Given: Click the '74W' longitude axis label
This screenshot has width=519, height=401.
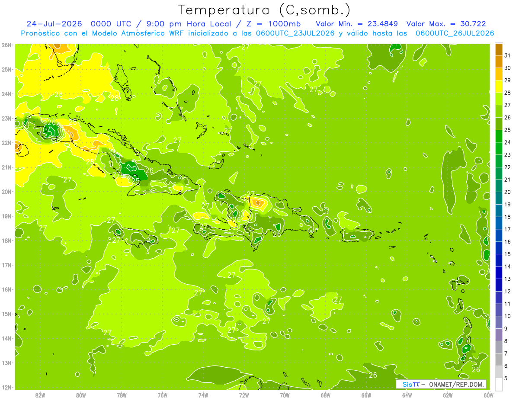Looking at the screenshot, I should pos(203,395).
